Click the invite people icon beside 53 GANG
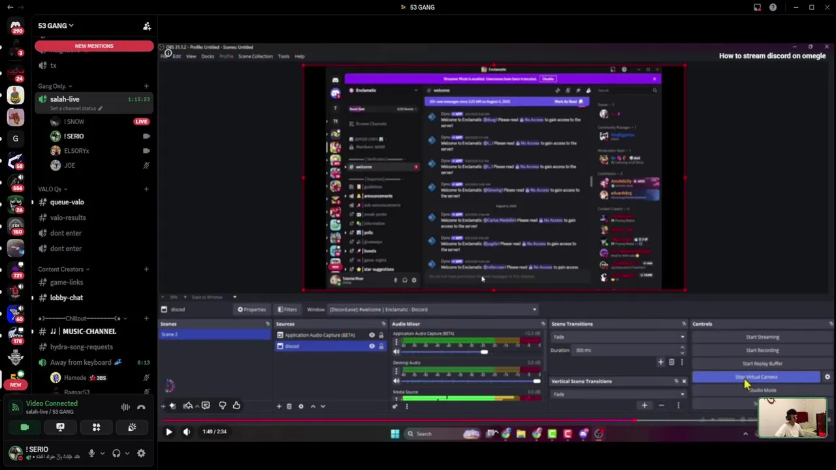Viewport: 836px width, 470px height. pos(147,26)
